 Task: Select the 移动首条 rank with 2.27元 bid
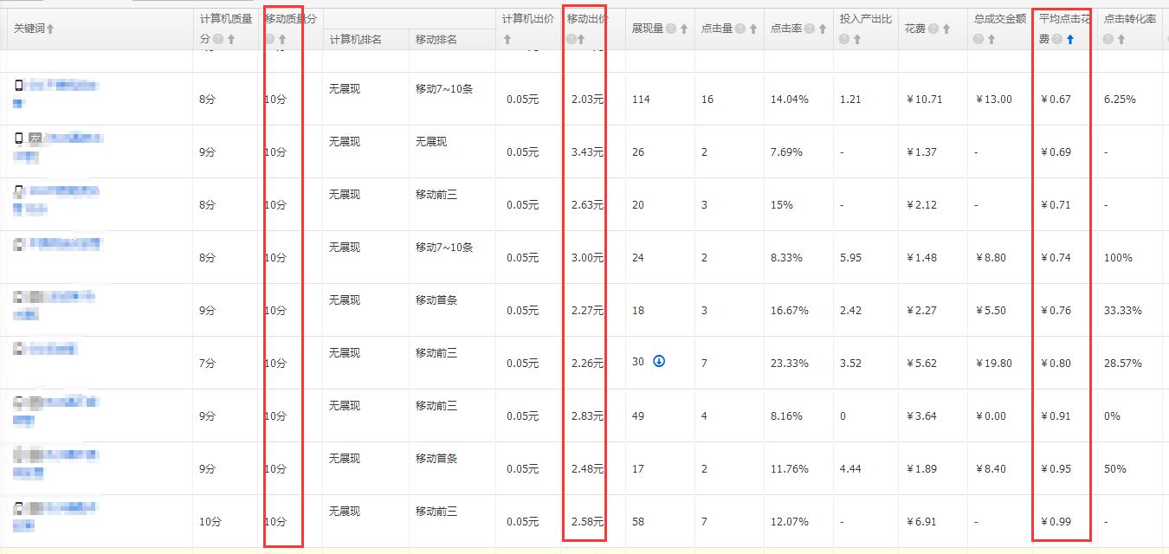[436, 300]
